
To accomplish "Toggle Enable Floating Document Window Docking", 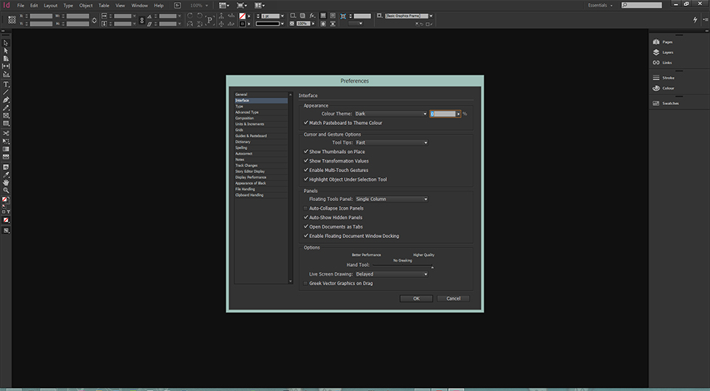I will point(306,236).
